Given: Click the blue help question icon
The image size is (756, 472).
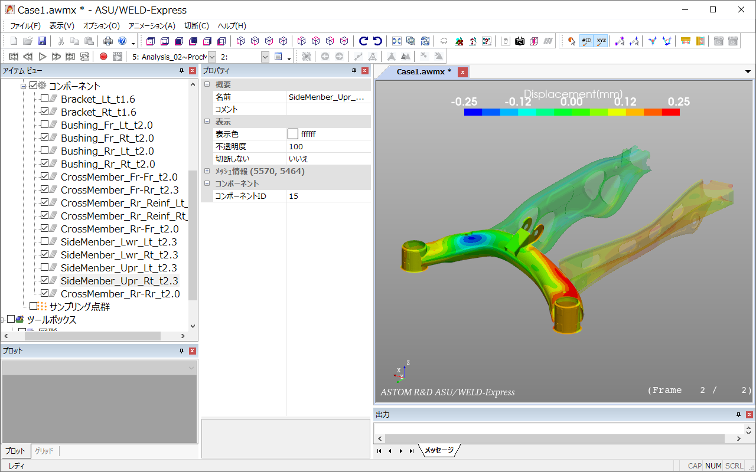Looking at the screenshot, I should (122, 41).
